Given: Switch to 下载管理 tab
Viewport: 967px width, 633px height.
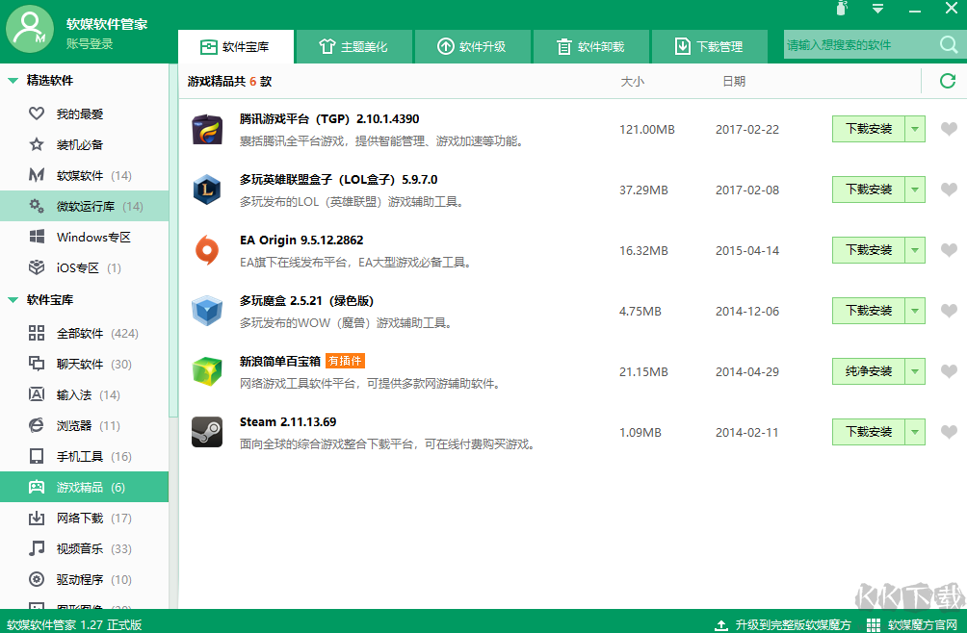Looking at the screenshot, I should pyautogui.click(x=709, y=47).
